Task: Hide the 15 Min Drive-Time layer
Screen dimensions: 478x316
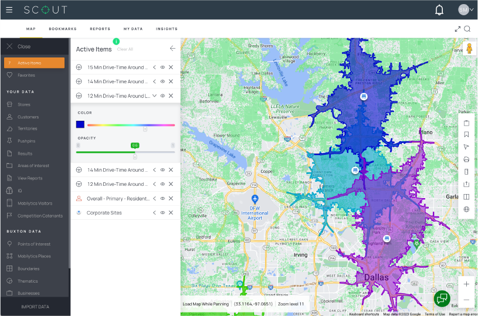Action: point(162,67)
